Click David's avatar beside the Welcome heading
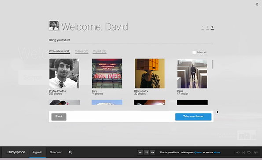This screenshot has height=160, width=262. tap(54, 25)
